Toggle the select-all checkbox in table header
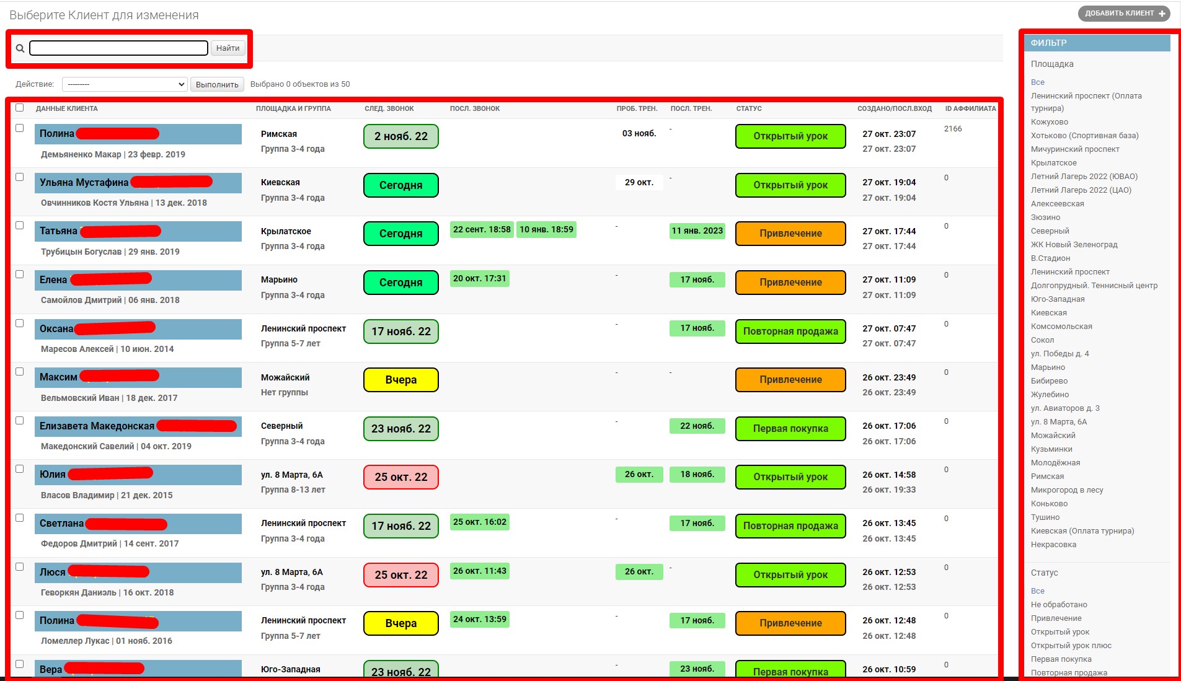The width and height of the screenshot is (1181, 681). (19, 108)
